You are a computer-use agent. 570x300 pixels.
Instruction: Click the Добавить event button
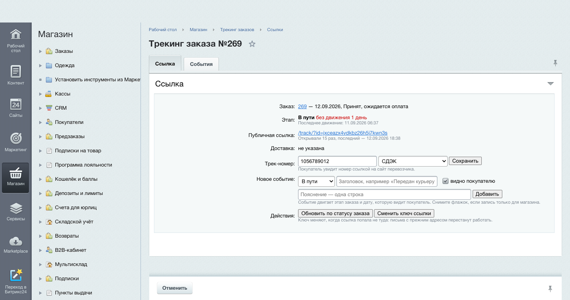pos(487,194)
